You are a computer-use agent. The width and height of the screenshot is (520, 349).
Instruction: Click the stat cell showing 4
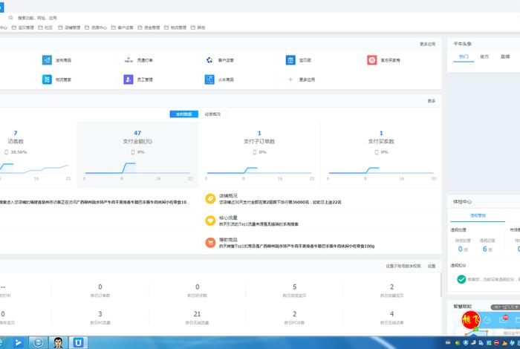click(391, 317)
